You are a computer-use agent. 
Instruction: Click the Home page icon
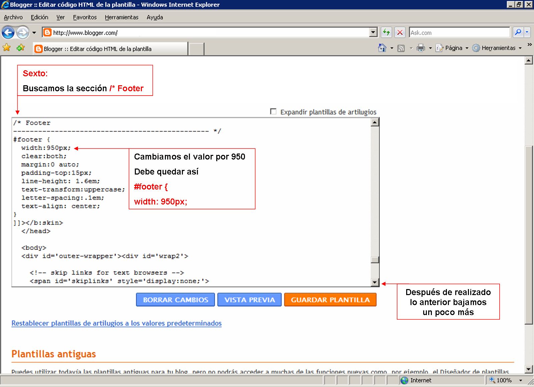pyautogui.click(x=382, y=48)
